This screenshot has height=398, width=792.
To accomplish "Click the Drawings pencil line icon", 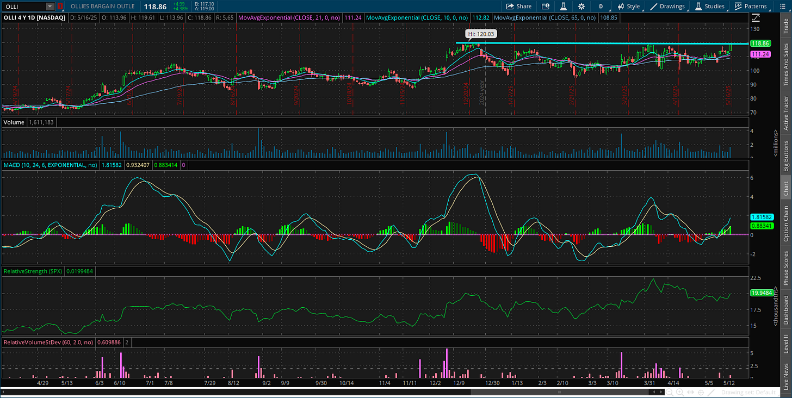I will 654,7.
